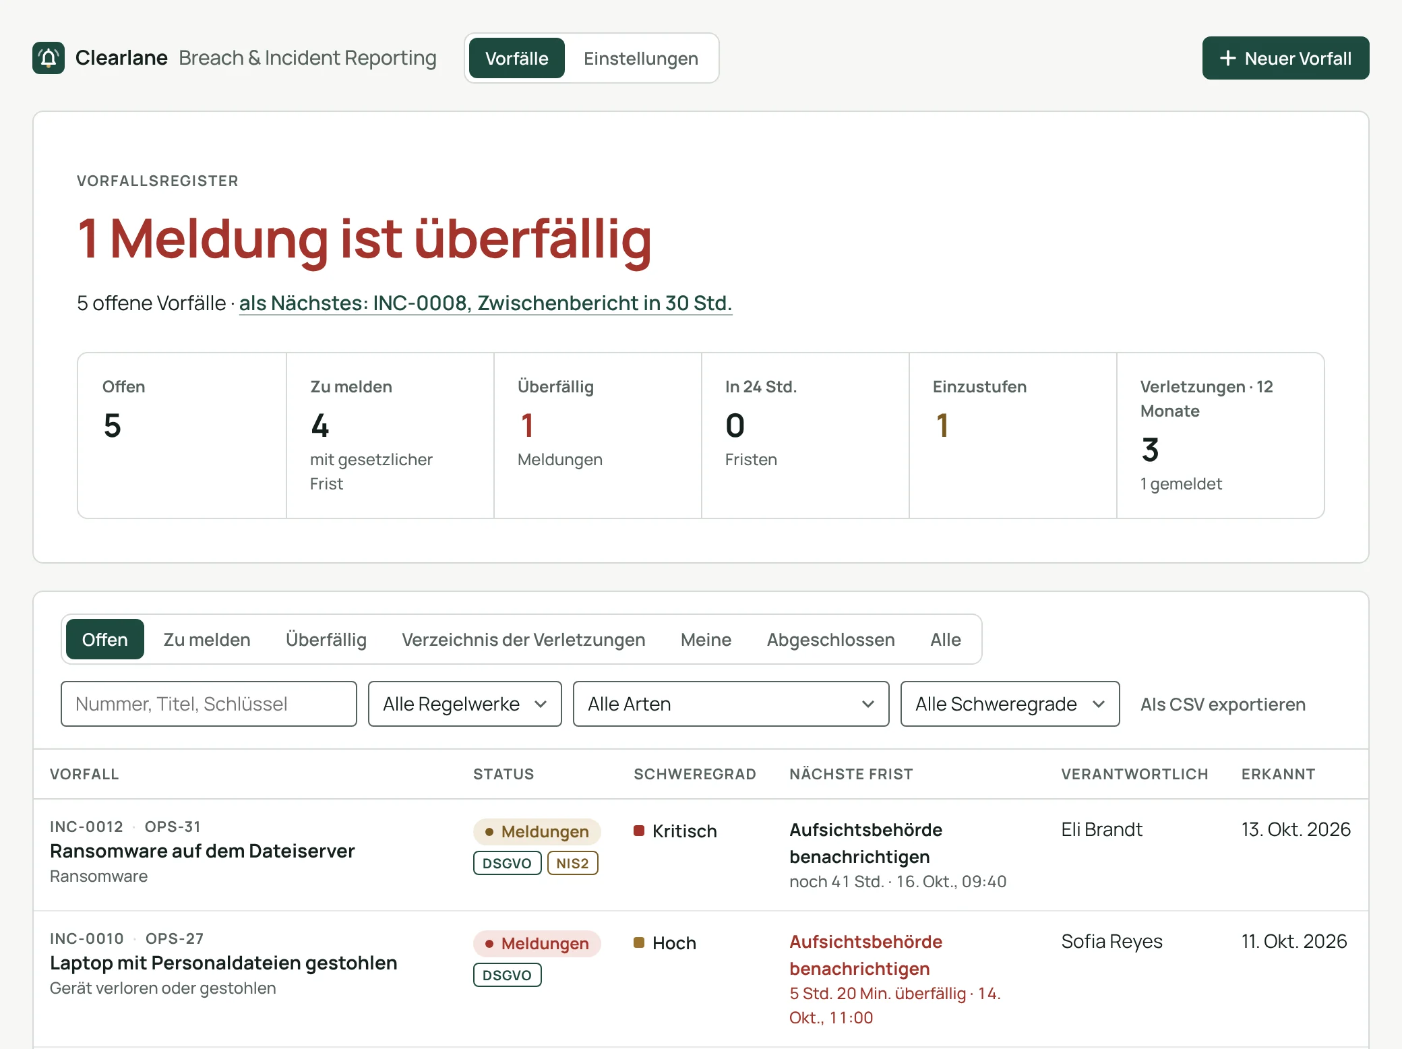1402x1049 pixels.
Task: Click the Hoch severity square marker
Action: pyautogui.click(x=639, y=942)
